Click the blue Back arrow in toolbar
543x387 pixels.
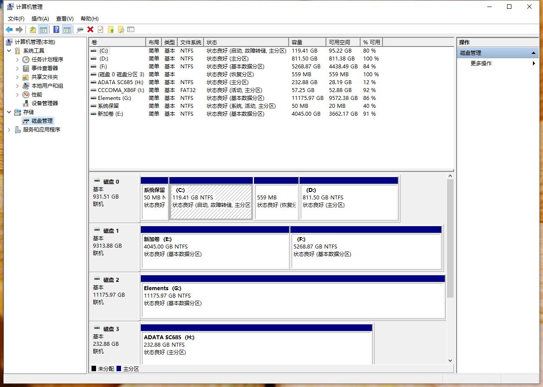[9, 29]
